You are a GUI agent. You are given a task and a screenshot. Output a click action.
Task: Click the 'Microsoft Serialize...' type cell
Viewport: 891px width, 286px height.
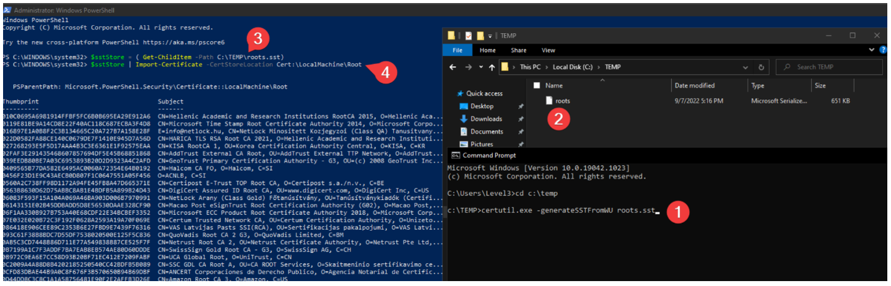(x=779, y=101)
